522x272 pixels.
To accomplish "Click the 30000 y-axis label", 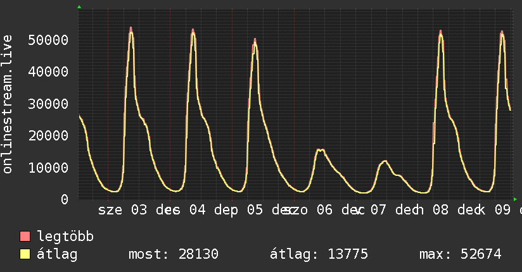I will click(x=48, y=104).
